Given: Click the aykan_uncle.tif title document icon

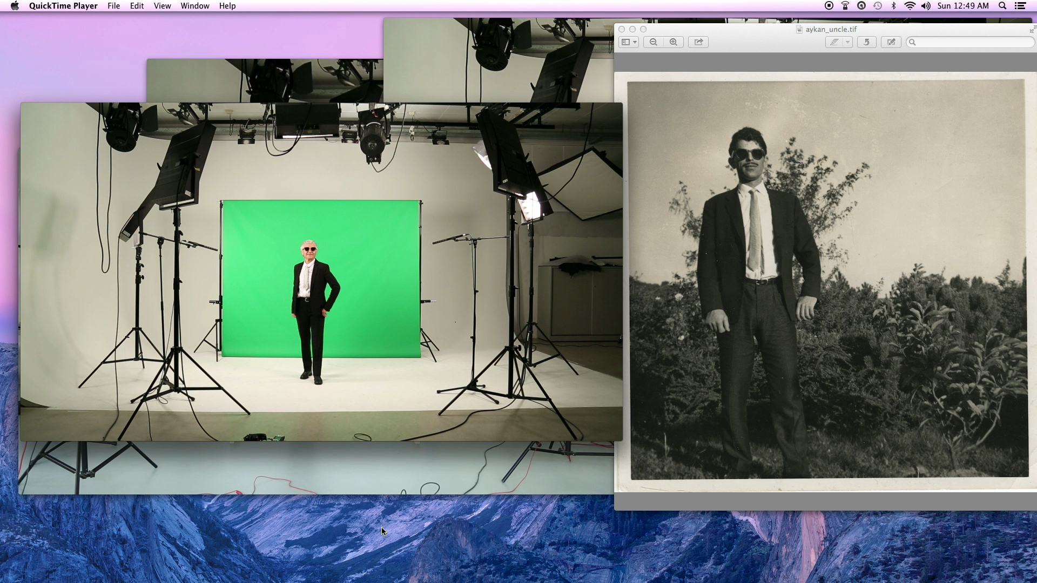Looking at the screenshot, I should tap(799, 29).
